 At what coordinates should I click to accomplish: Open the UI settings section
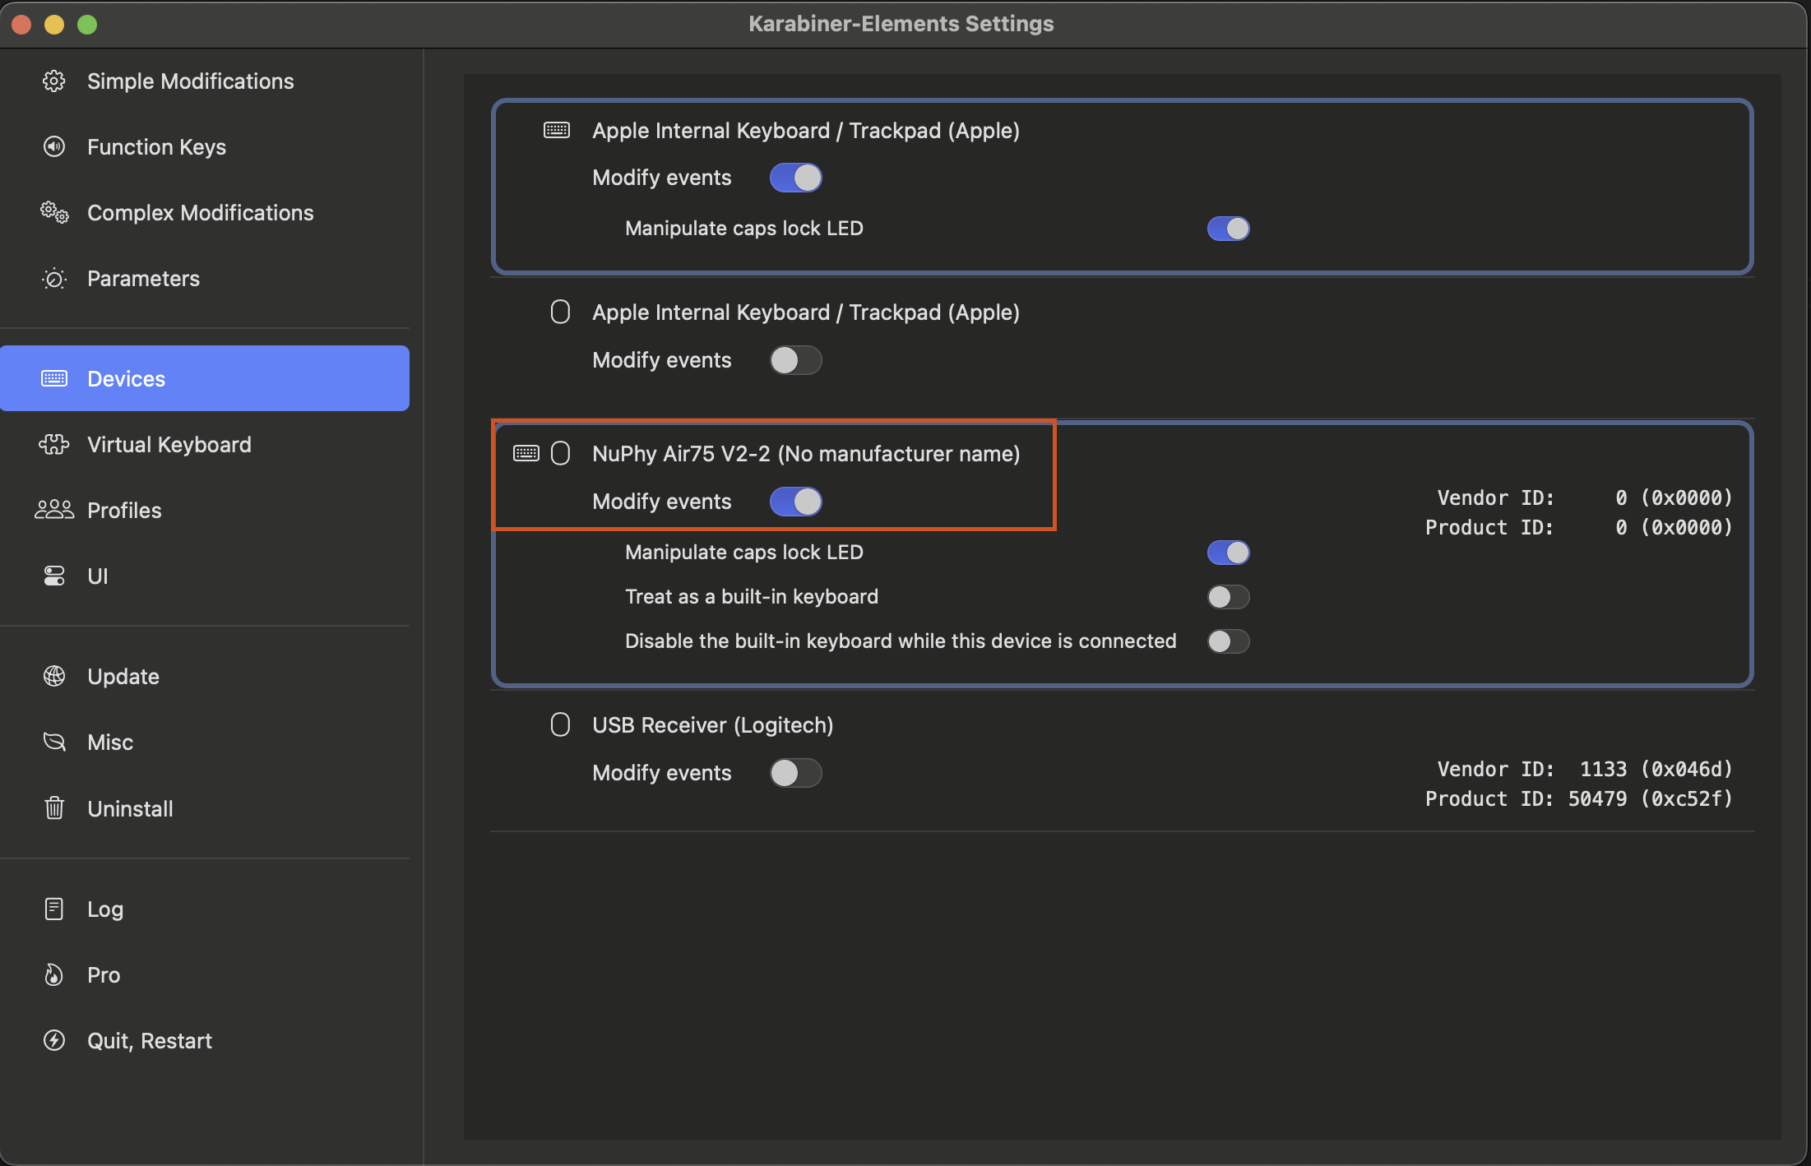coord(205,576)
